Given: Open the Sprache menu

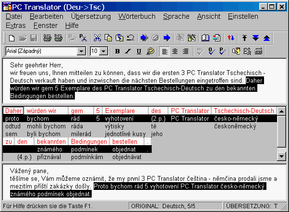Looking at the screenshot, I should pyautogui.click(x=176, y=16).
